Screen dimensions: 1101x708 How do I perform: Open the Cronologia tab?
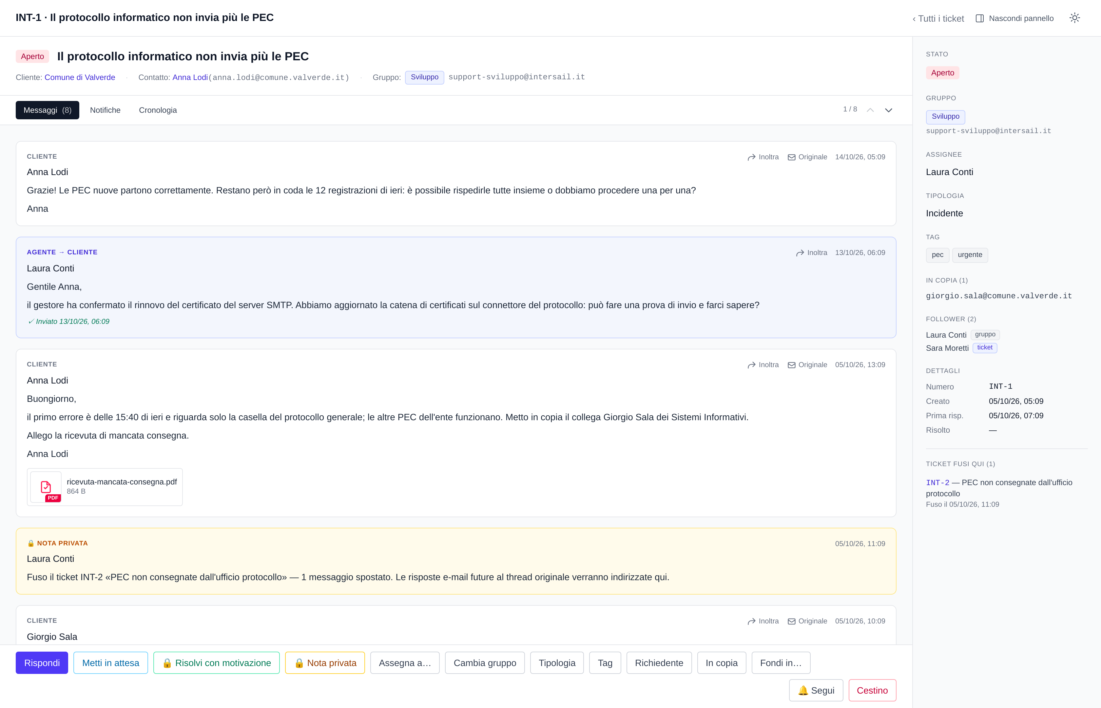pyautogui.click(x=158, y=110)
